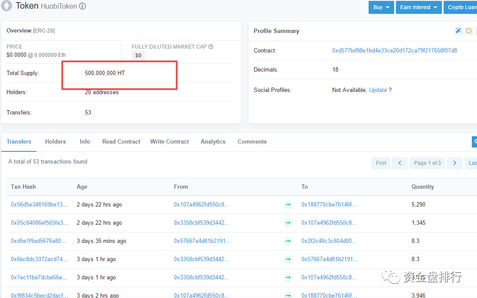Click the magic wand icon in Profile Summary
Viewport: 477px width, 298px height.
(x=458, y=31)
